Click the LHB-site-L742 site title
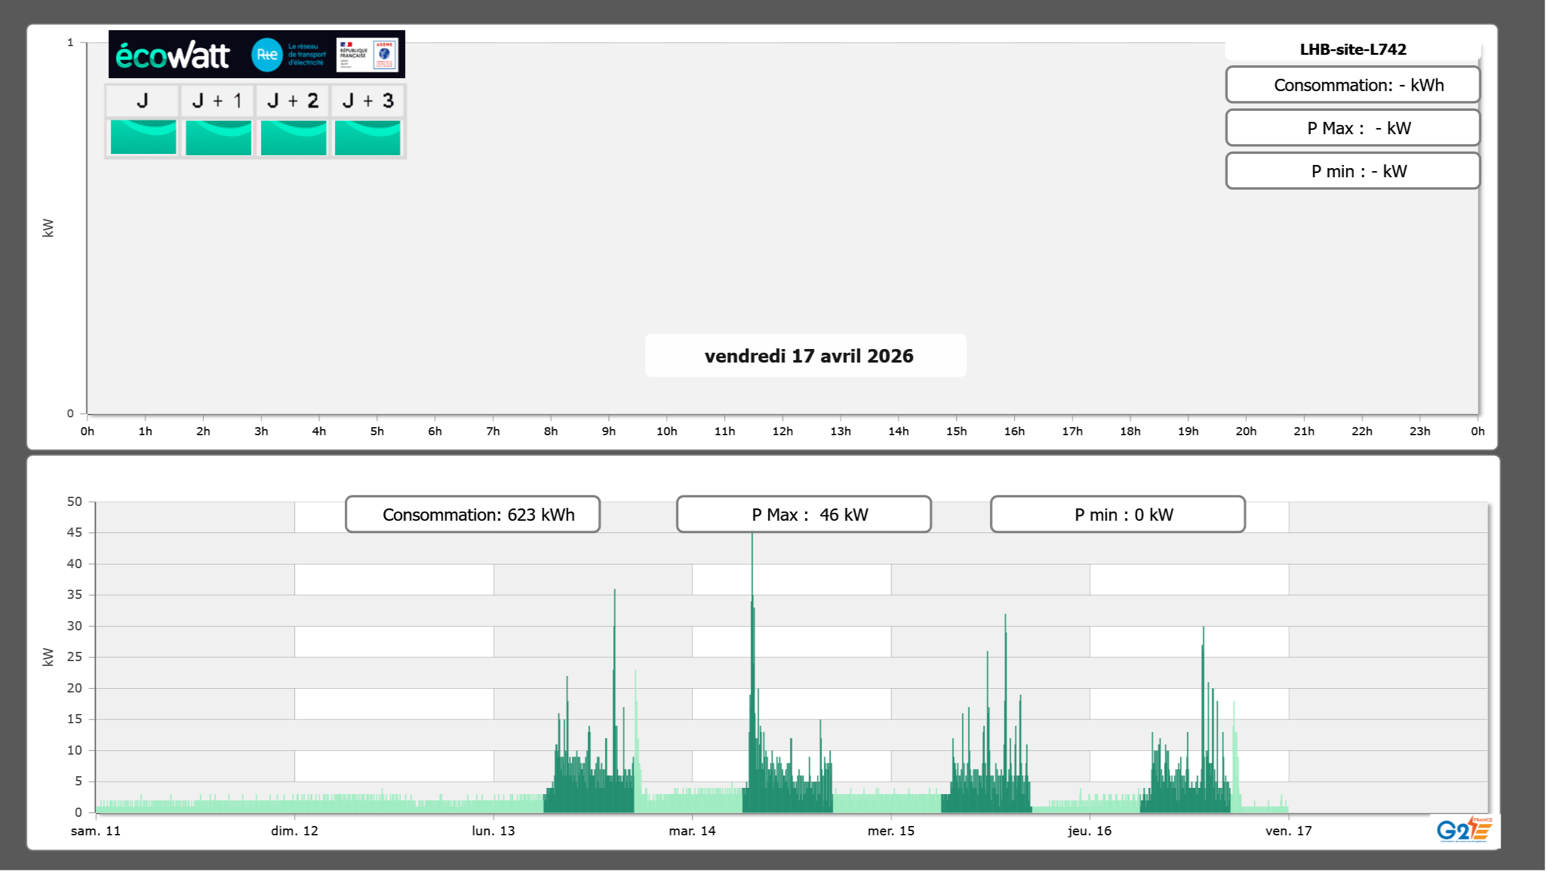Screen dimensions: 1546x871 [x=1352, y=49]
